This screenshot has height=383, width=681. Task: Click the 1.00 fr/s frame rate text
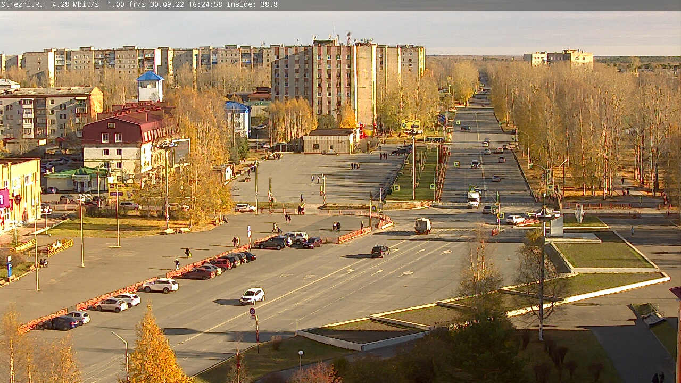click(x=127, y=4)
